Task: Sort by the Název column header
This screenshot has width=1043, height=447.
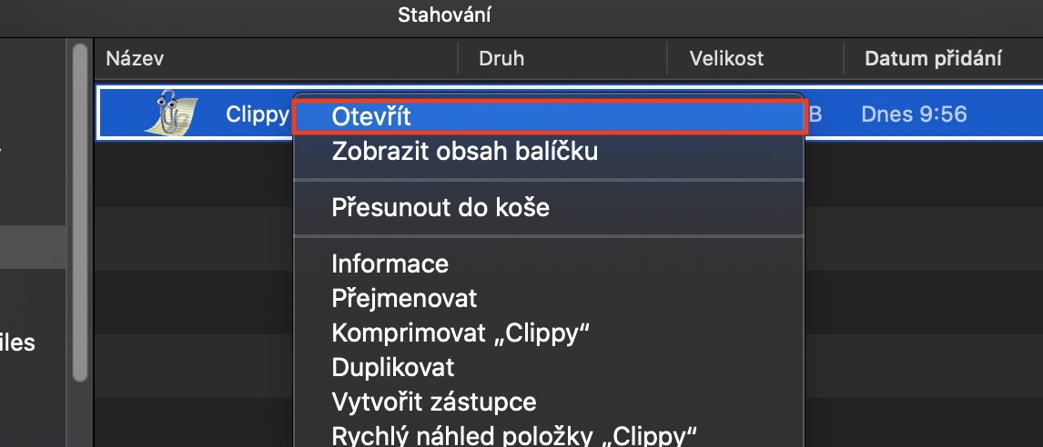Action: (x=135, y=59)
